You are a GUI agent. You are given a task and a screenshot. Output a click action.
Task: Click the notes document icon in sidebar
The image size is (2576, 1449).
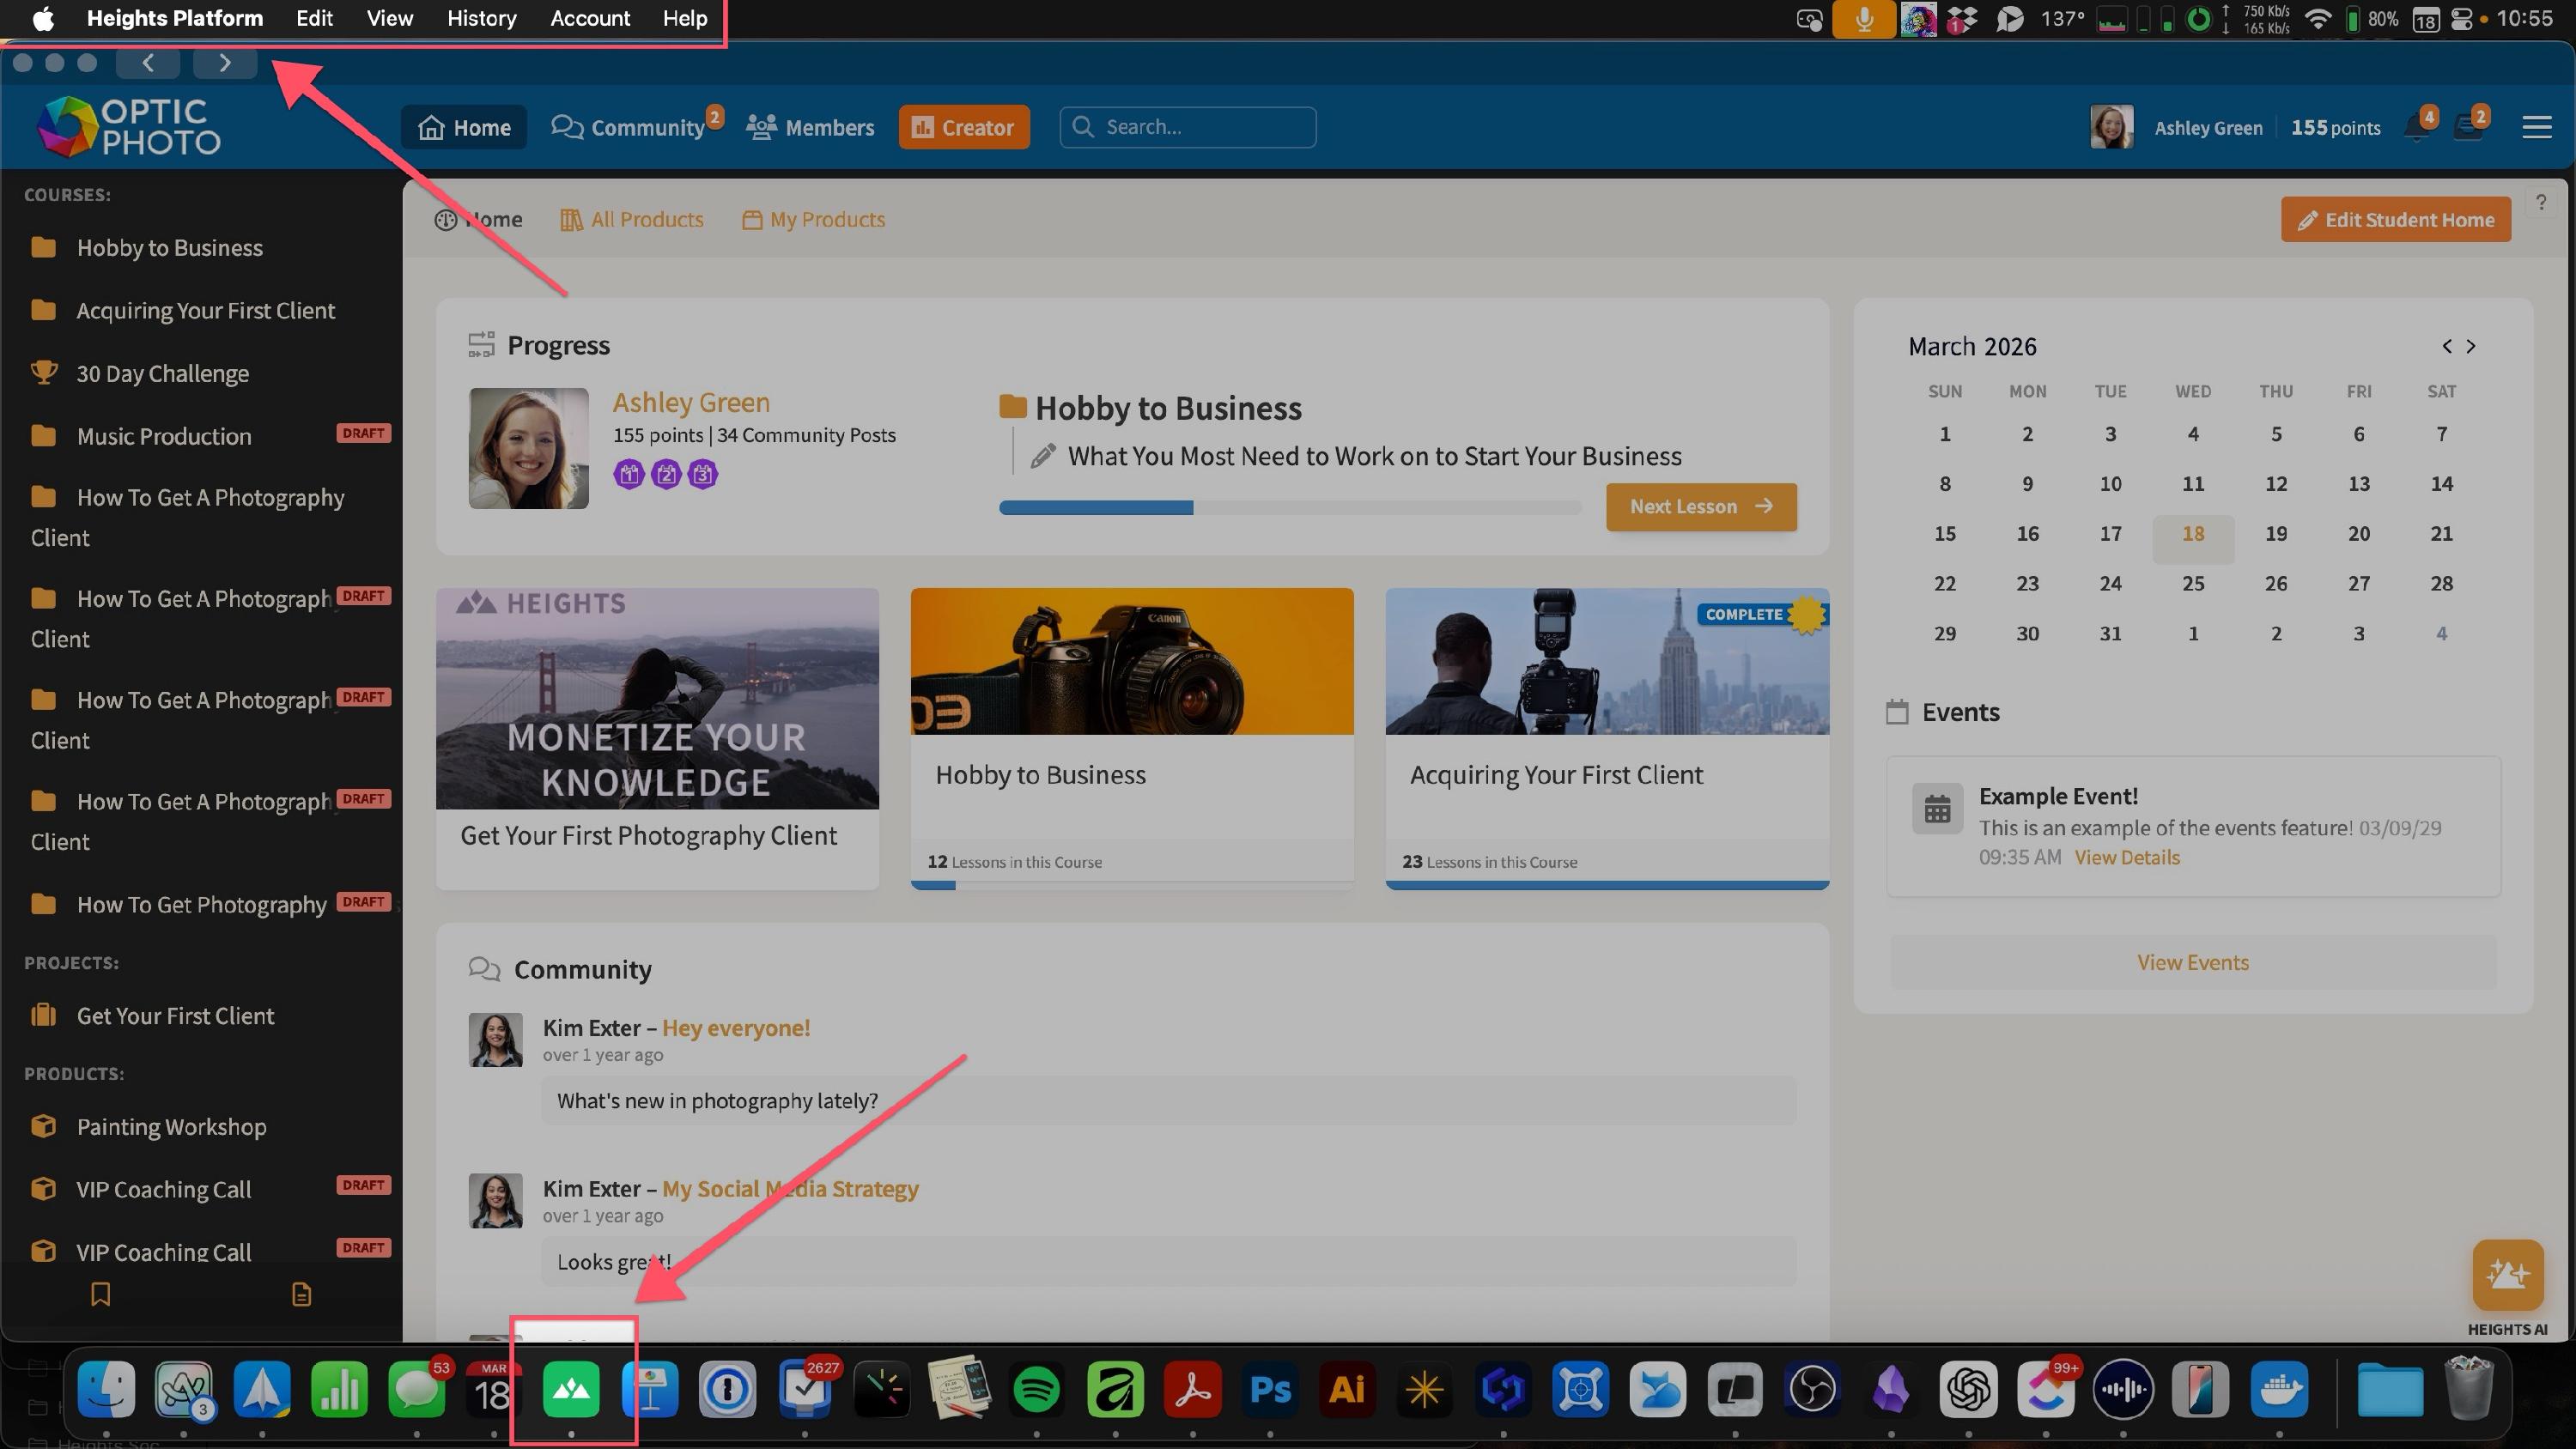coord(301,1294)
